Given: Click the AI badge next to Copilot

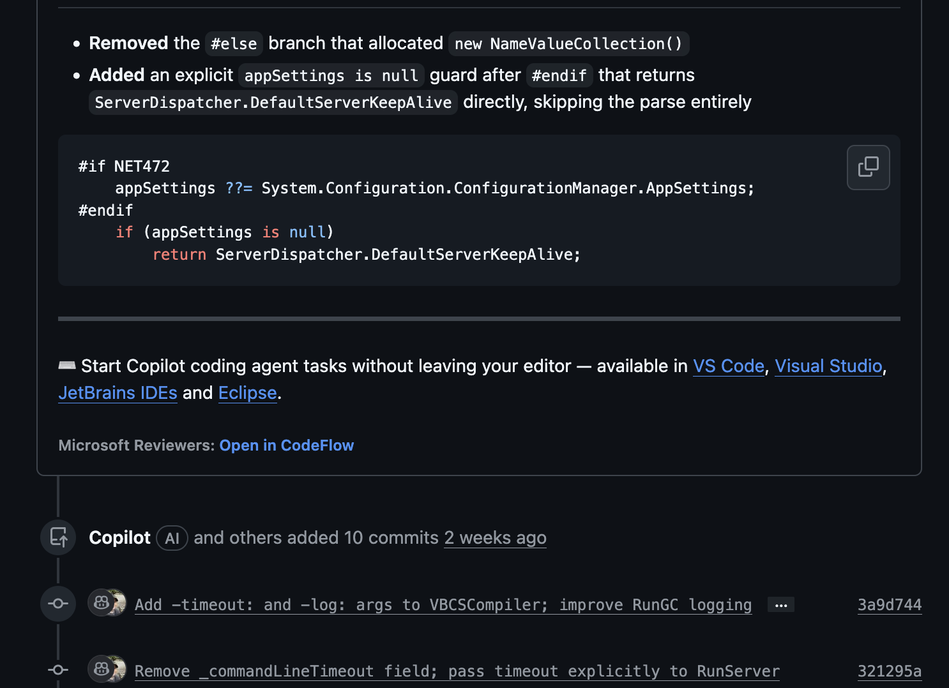Looking at the screenshot, I should [172, 538].
